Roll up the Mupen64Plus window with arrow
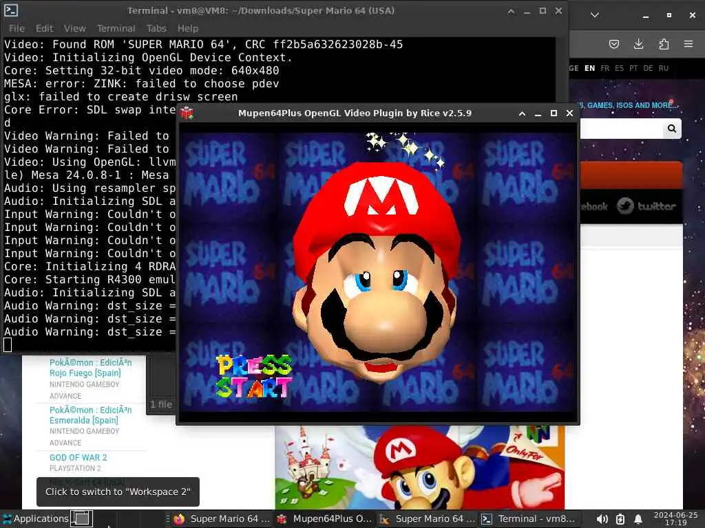 pyautogui.click(x=522, y=113)
